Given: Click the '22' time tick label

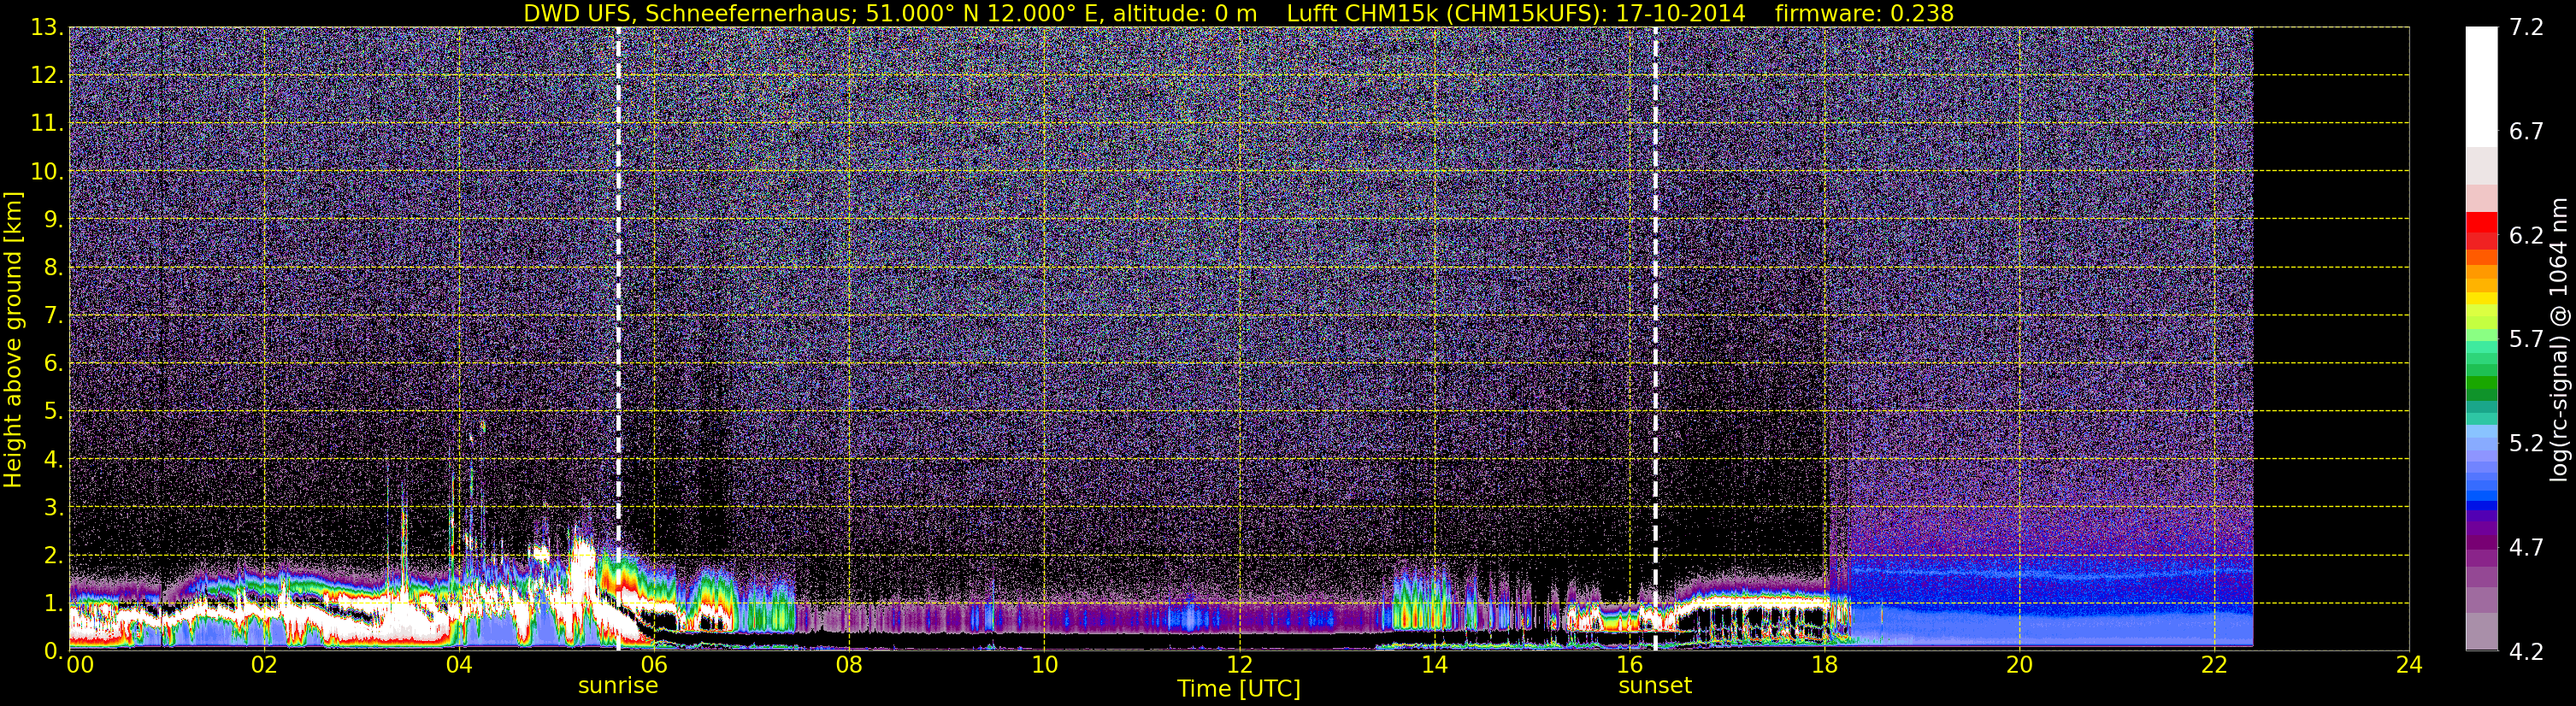Looking at the screenshot, I should point(2214,665).
